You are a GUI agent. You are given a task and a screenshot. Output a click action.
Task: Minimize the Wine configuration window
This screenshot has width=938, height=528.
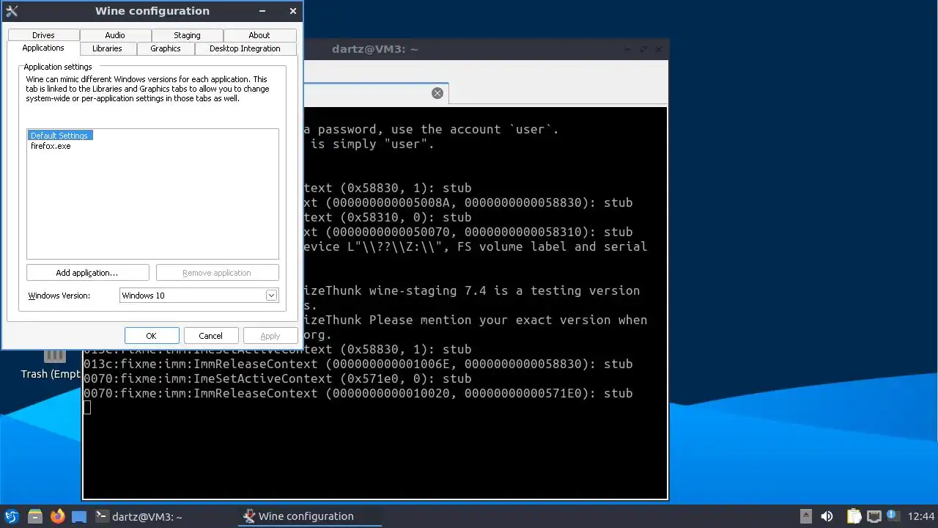(x=263, y=11)
